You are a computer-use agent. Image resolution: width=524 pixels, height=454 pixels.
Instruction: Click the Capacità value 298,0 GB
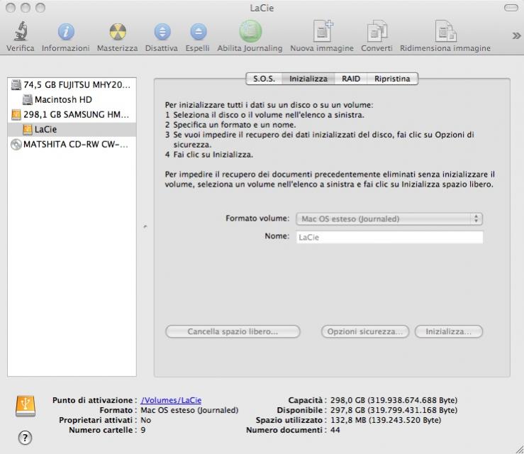[x=394, y=400]
